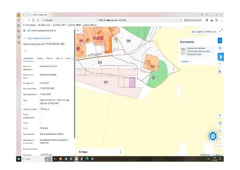The image size is (240, 170).
Task: Click the share icon on right toolbar
Action: coord(220,64)
